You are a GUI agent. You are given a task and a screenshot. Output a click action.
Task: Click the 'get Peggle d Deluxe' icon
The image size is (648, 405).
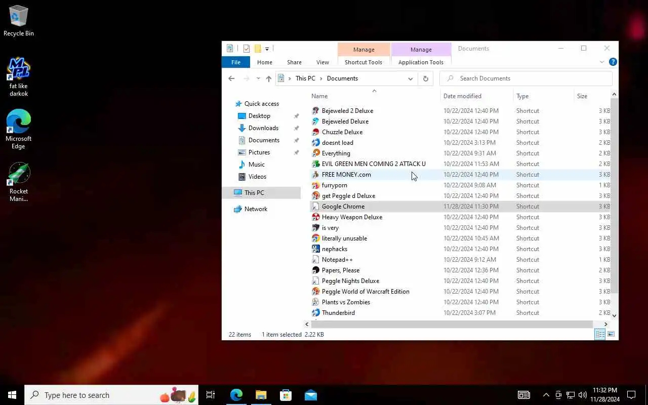tap(316, 196)
